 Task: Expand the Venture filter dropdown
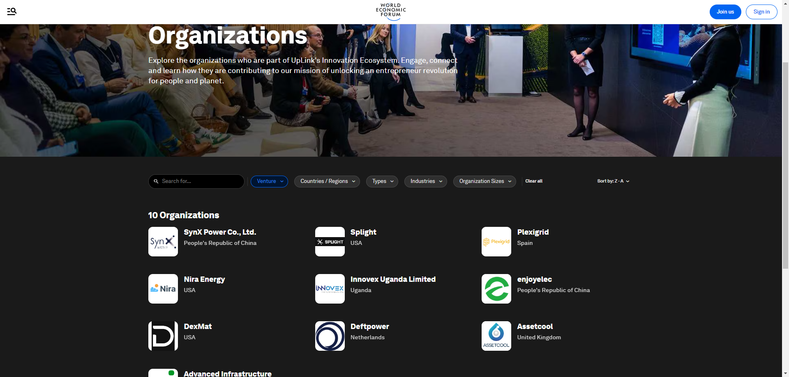[x=270, y=181]
